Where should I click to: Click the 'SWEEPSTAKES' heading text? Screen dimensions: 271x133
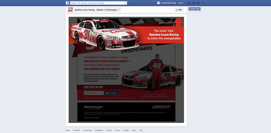136,50
